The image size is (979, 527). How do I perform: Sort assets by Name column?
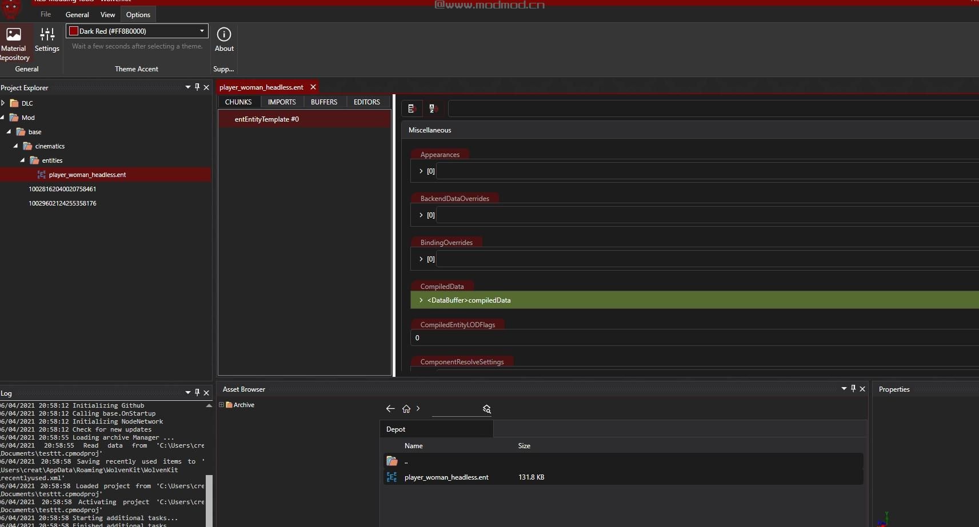414,446
